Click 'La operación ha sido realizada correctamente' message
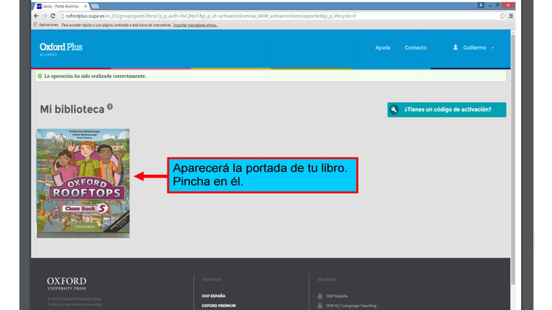552x310 pixels. pyautogui.click(x=95, y=76)
